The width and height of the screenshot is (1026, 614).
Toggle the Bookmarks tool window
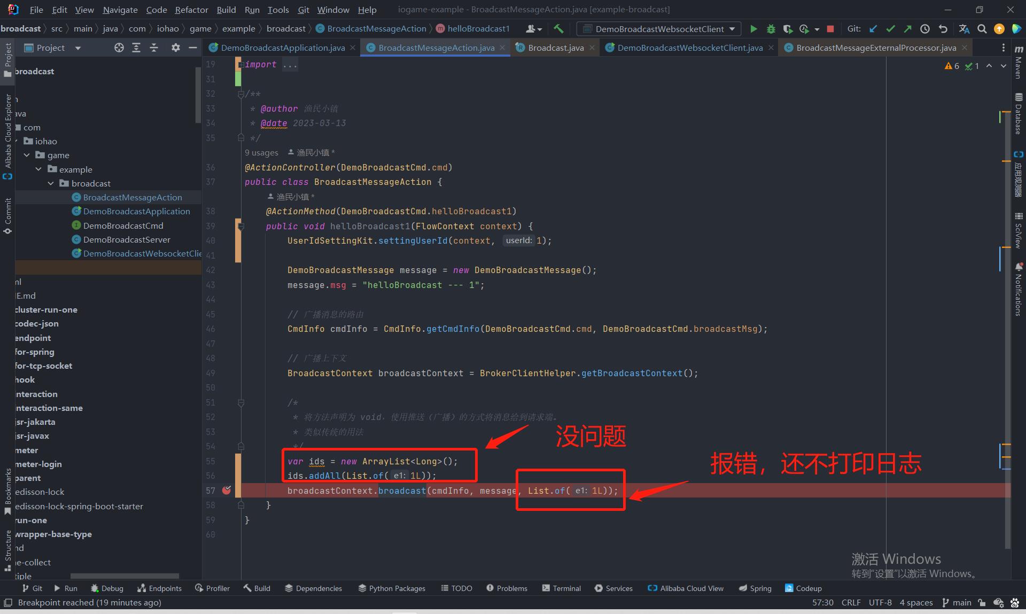click(7, 492)
